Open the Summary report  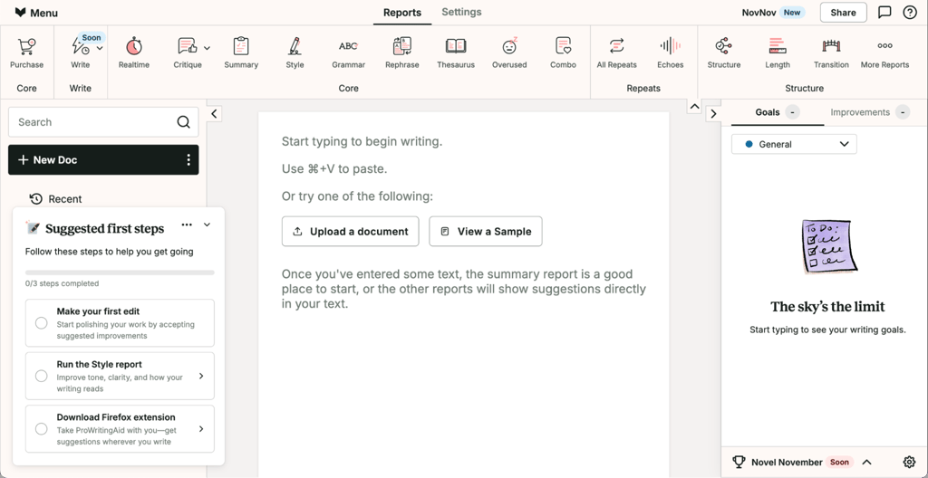(x=241, y=53)
